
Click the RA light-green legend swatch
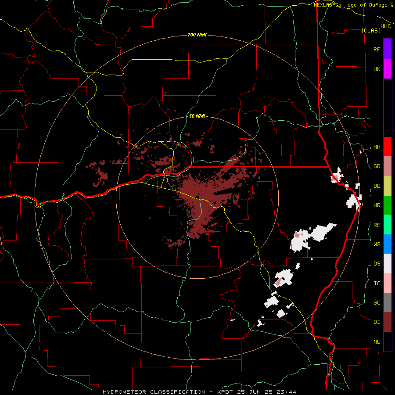tap(388, 225)
